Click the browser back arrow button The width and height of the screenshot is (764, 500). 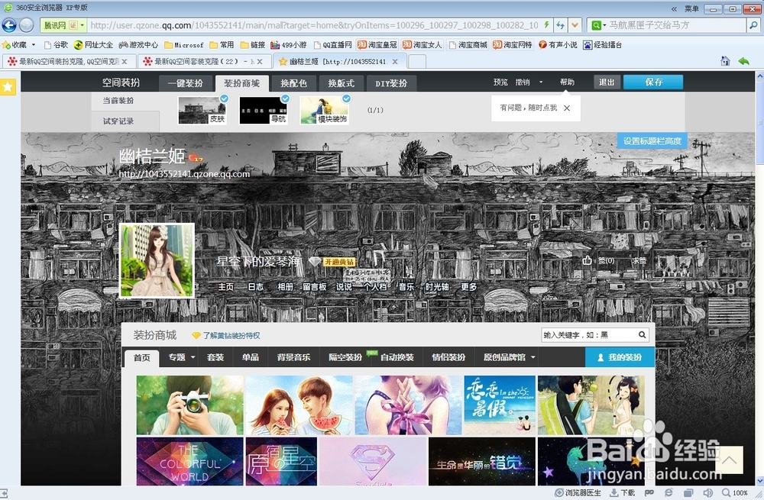click(9, 25)
